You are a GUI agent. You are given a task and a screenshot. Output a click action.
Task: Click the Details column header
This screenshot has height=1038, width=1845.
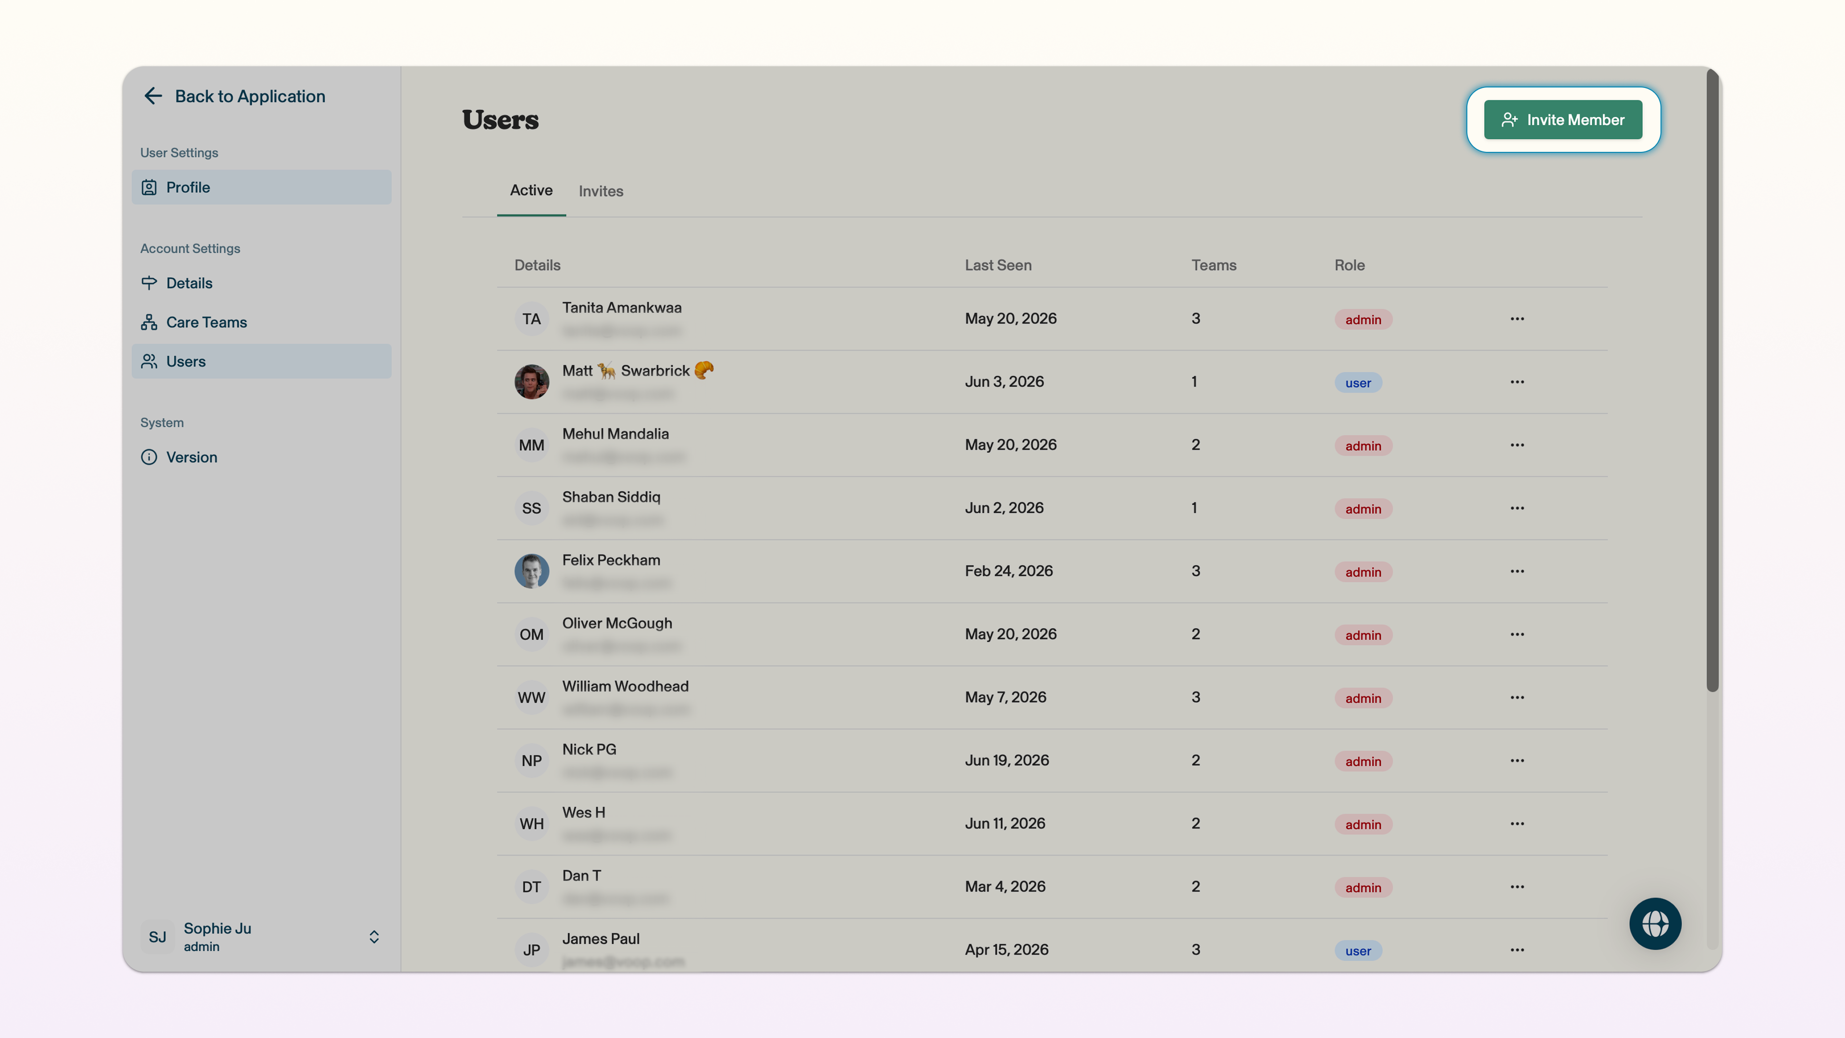(537, 265)
